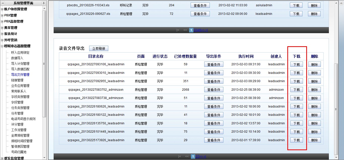Image resolution: width=344 pixels, height=160 pixels.
Task: Open 电话号码显示规则 in the sidebar
Action: (x=23, y=119)
